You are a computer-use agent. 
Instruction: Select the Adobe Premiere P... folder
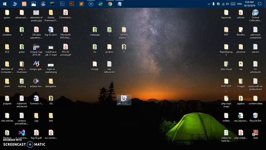[x=51, y=16]
